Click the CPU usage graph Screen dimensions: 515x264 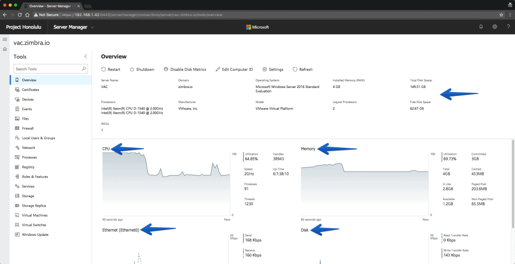point(166,184)
